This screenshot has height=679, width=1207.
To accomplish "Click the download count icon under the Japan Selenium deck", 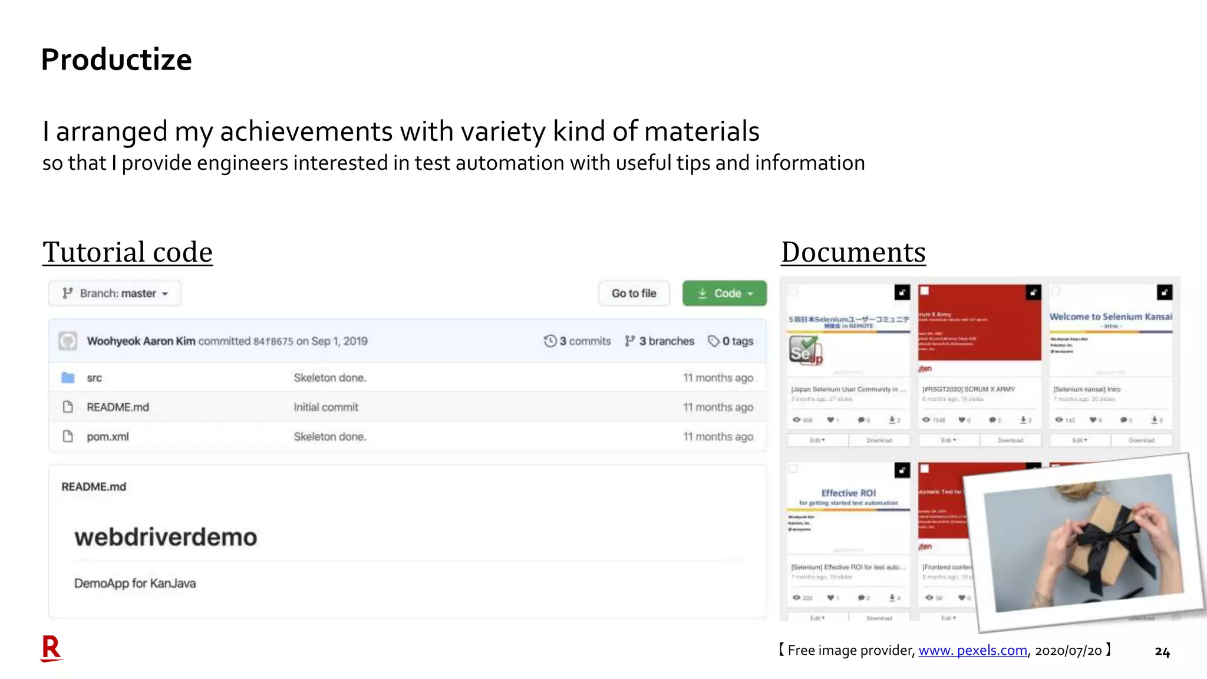I will [892, 420].
